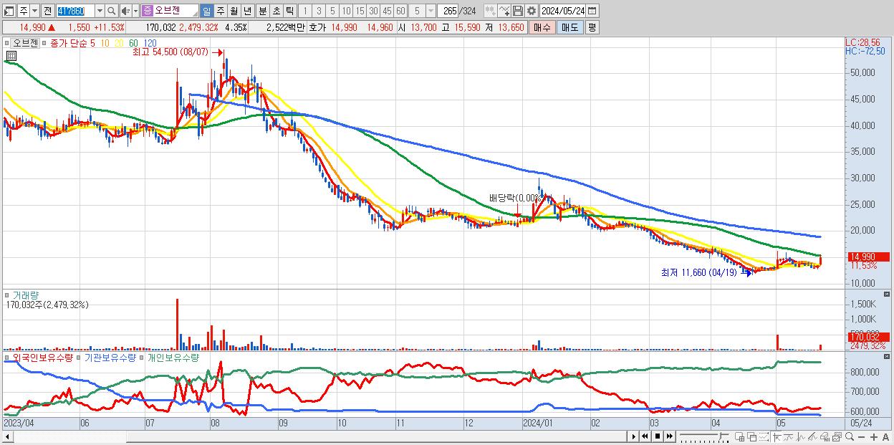Screen dimensions: 894x445
Task: Collapse the 거래량 volume pane toggle
Action: tap(6, 295)
